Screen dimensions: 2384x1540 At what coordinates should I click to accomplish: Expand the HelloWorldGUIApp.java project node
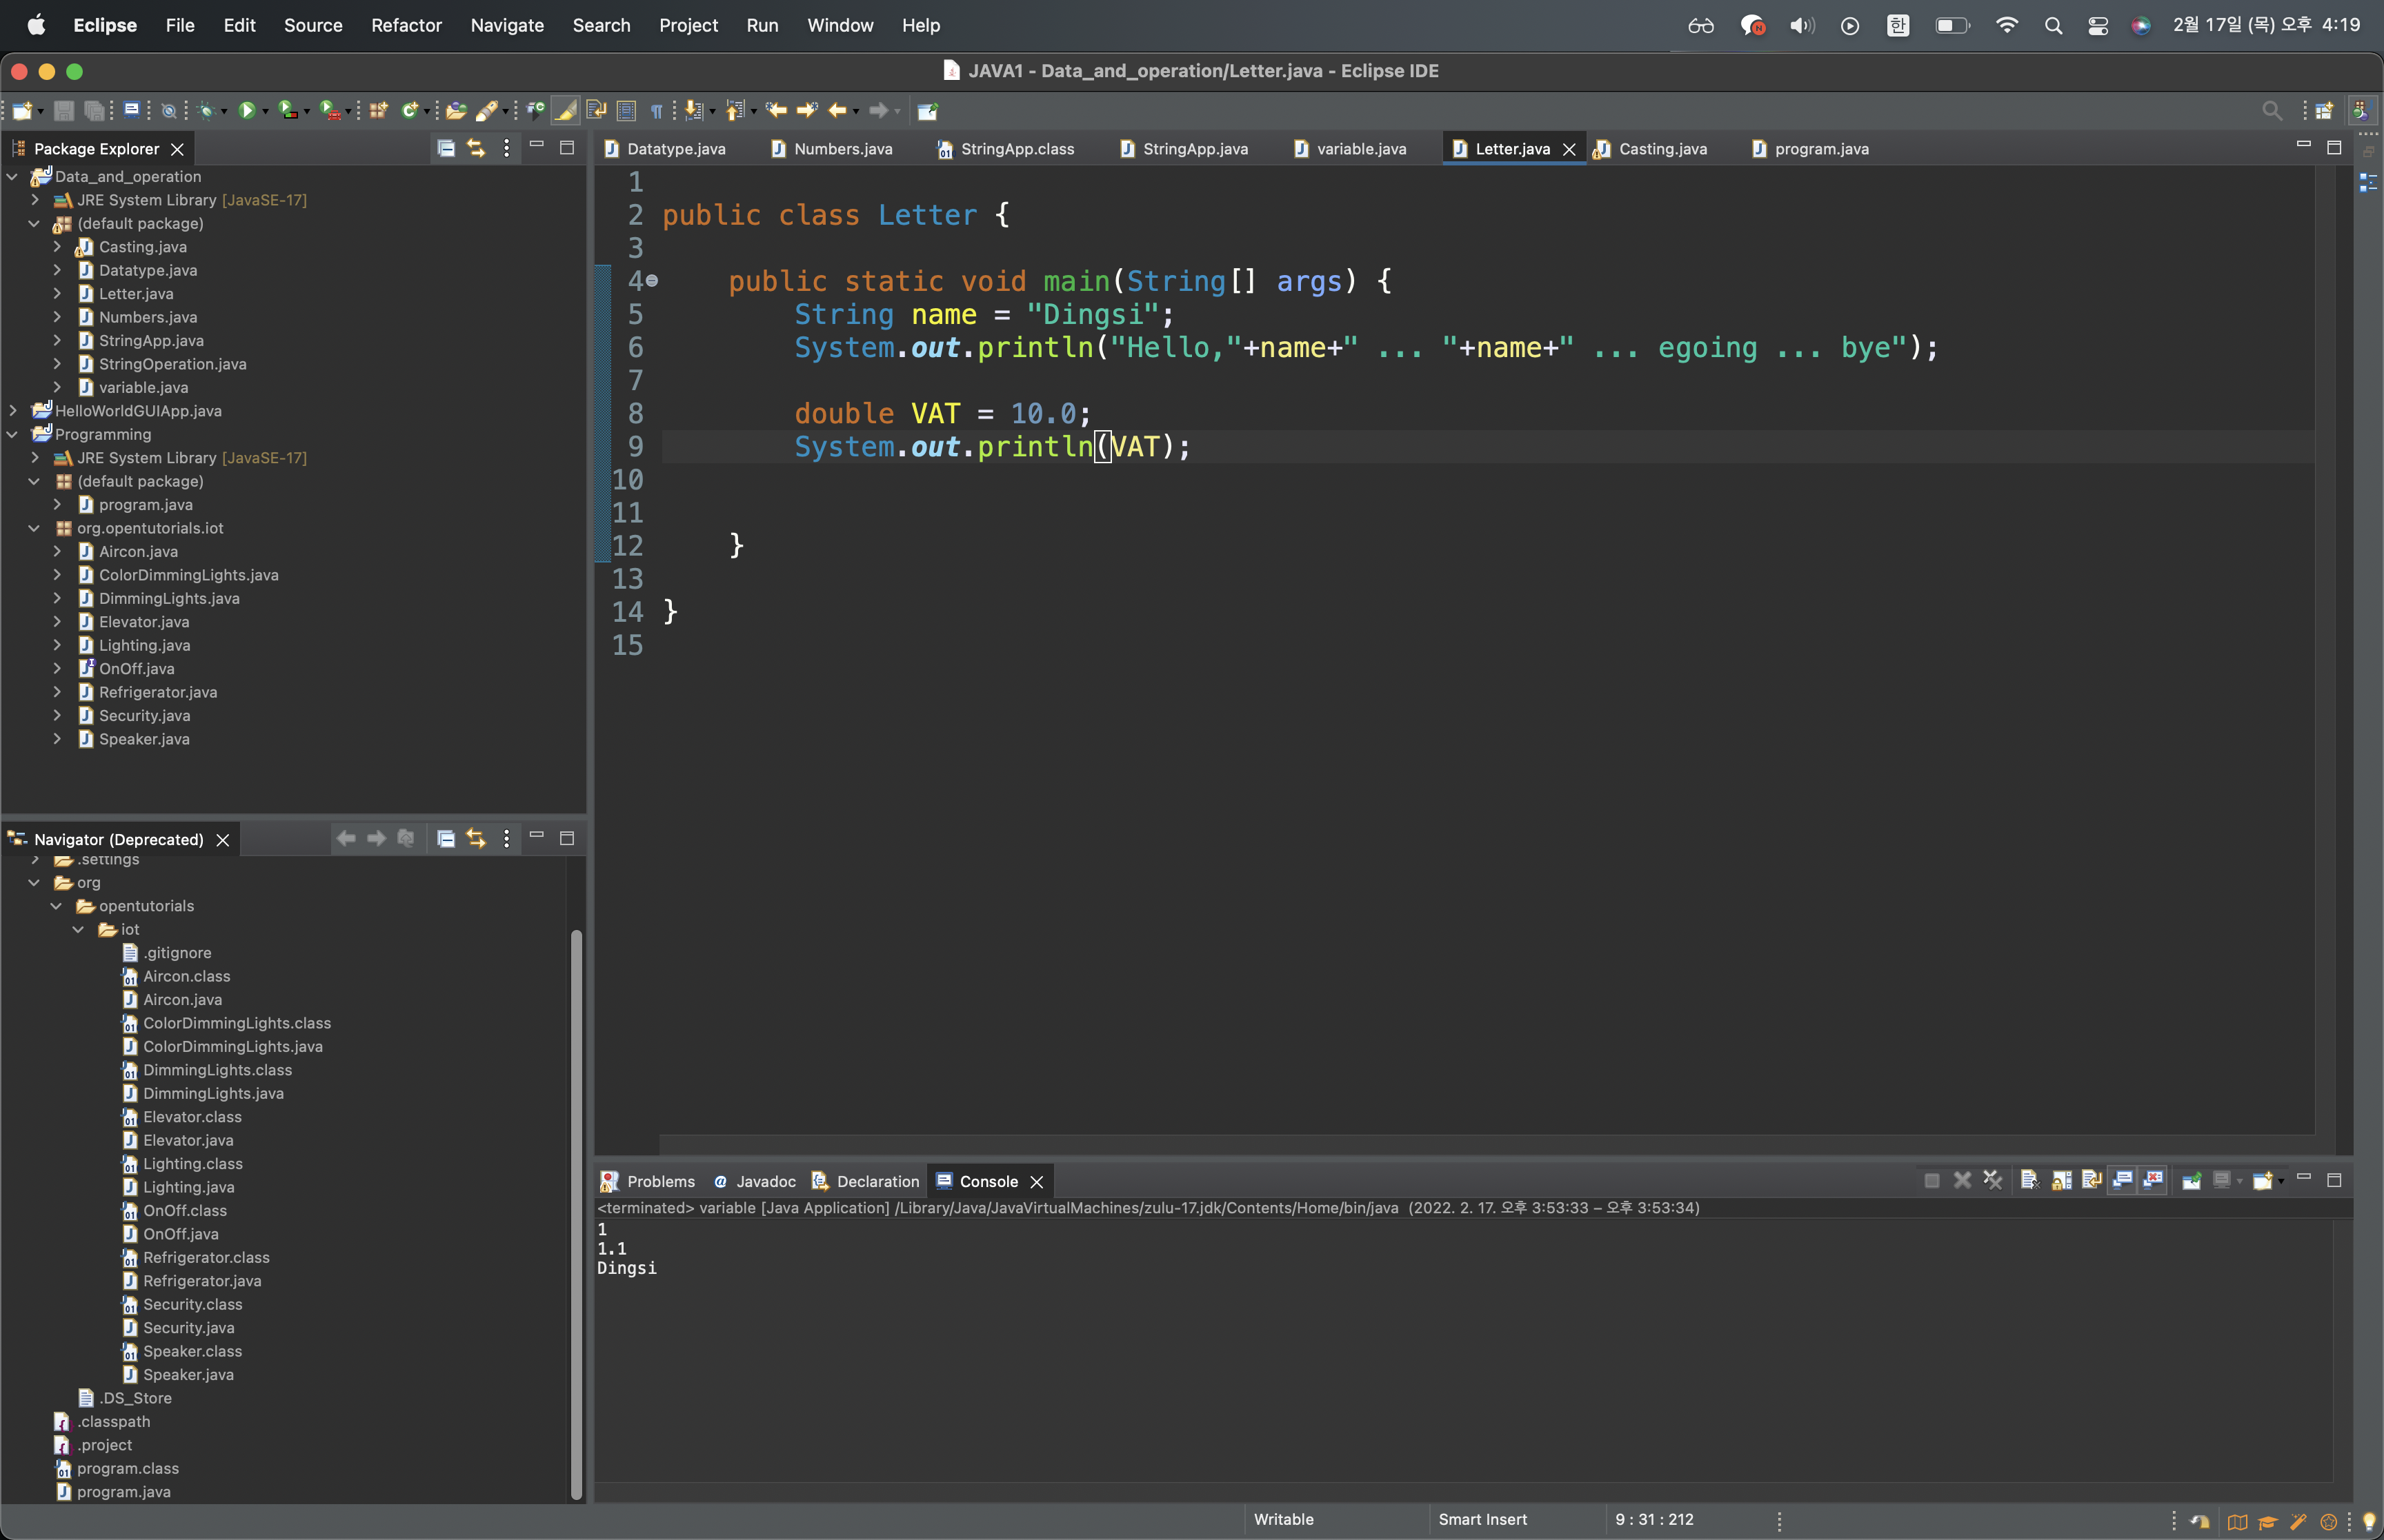(x=13, y=411)
